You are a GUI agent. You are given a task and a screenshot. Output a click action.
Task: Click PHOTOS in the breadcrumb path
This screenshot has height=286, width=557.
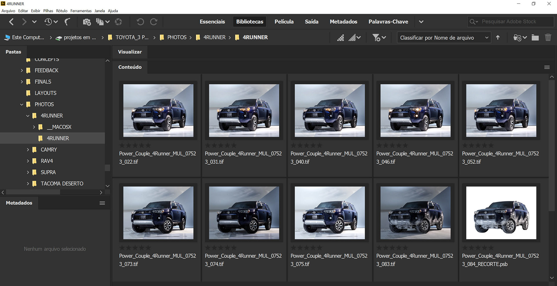tap(177, 37)
